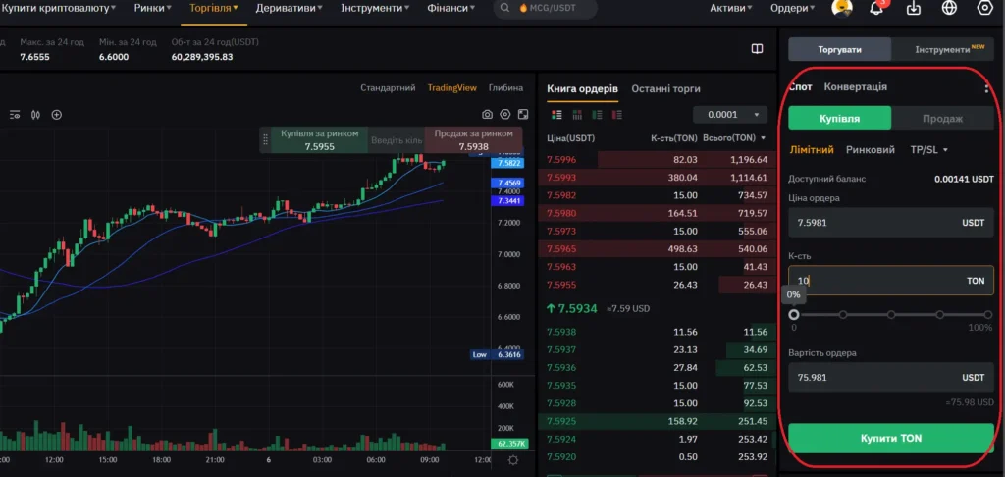
Task: Click Купівля за ринком 7.5955 button
Action: coord(319,139)
